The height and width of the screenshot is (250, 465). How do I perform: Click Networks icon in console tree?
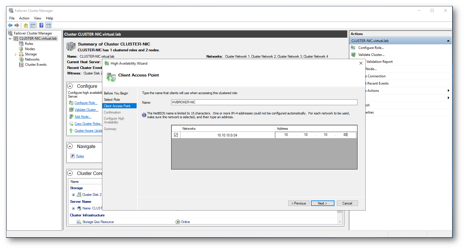click(x=21, y=59)
